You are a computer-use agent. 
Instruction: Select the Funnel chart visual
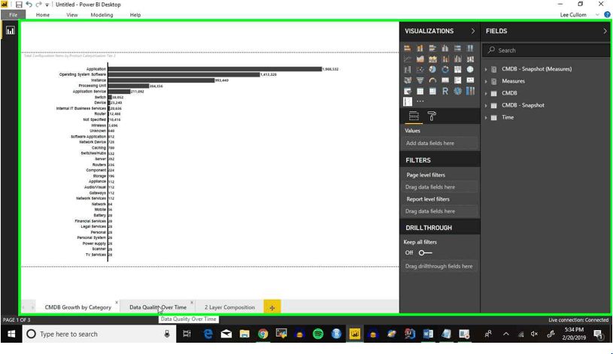click(x=420, y=80)
